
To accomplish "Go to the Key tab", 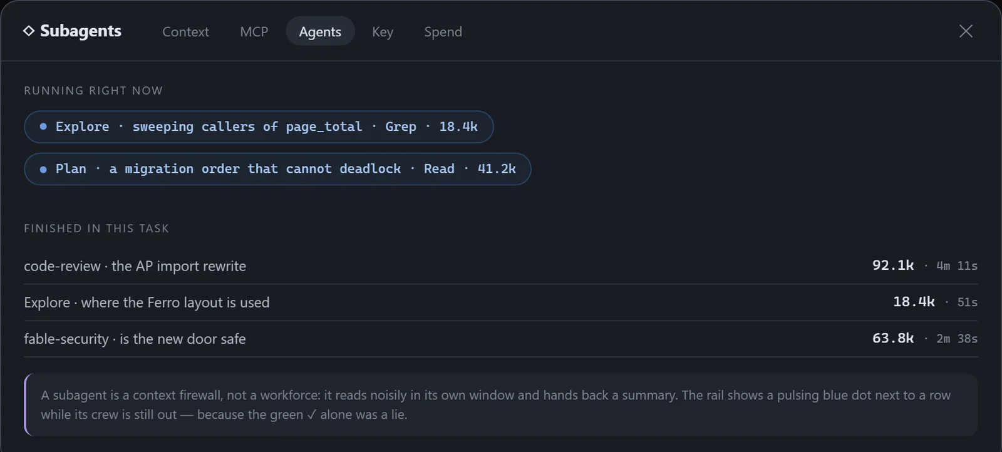I will [383, 31].
